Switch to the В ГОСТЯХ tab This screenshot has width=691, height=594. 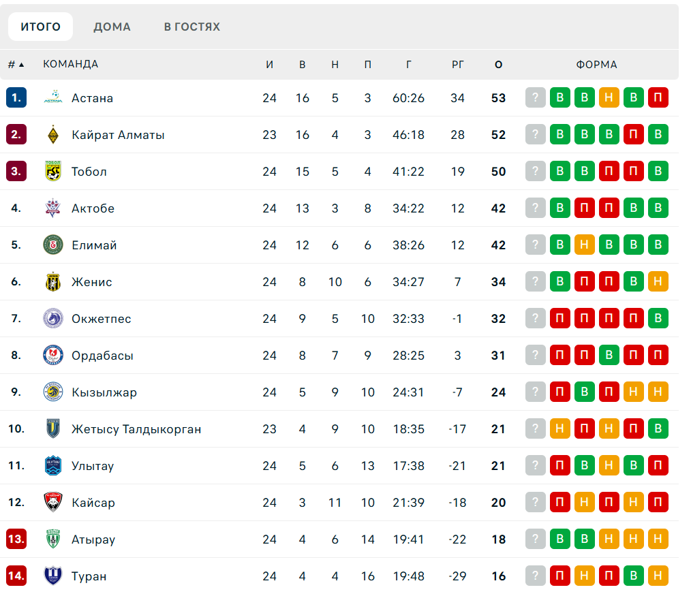(192, 27)
